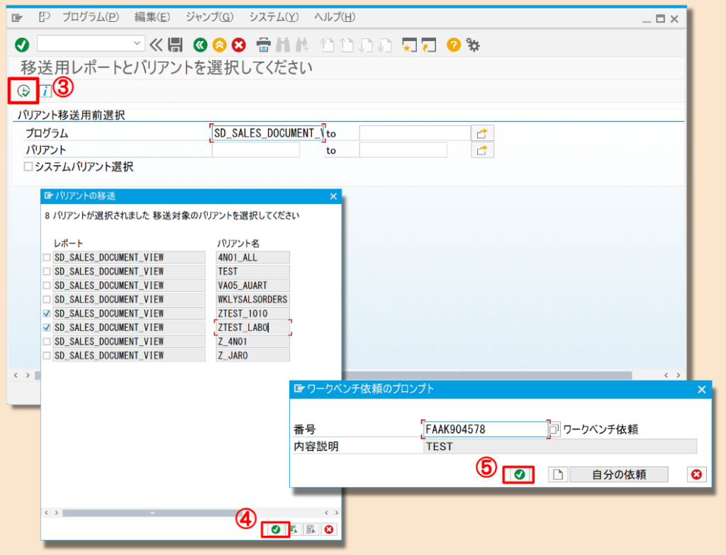Open the command field dropdown

[137, 43]
